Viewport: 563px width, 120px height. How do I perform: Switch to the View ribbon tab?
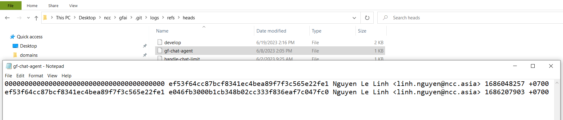point(73,6)
